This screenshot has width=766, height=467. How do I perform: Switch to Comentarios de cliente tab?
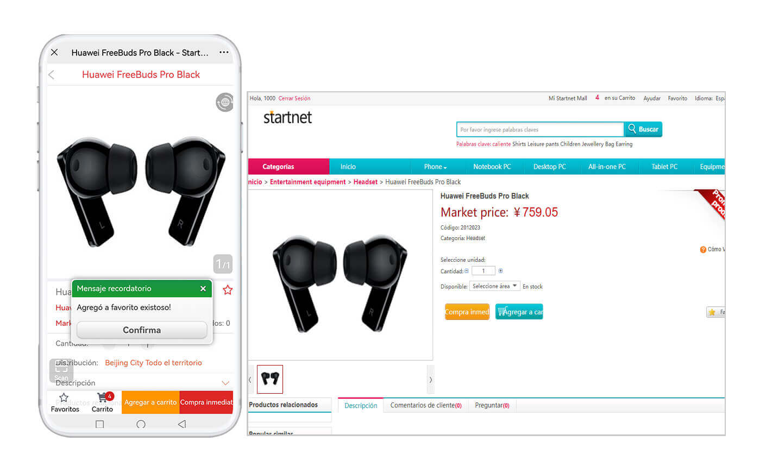[426, 406]
